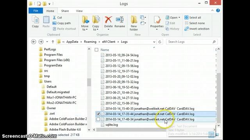Viewport: 250px width, 140px height.
Task: Click the file list vertical scrollbar thumb
Action: 219,98
